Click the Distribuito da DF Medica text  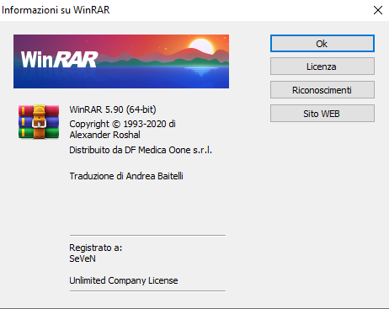click(141, 150)
